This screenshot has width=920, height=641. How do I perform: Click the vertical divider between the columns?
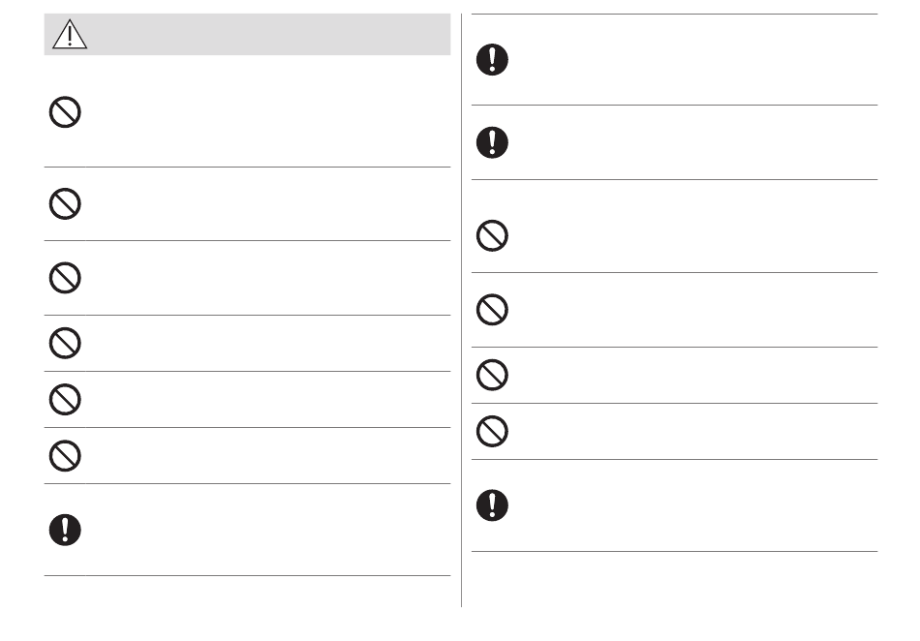click(461, 310)
